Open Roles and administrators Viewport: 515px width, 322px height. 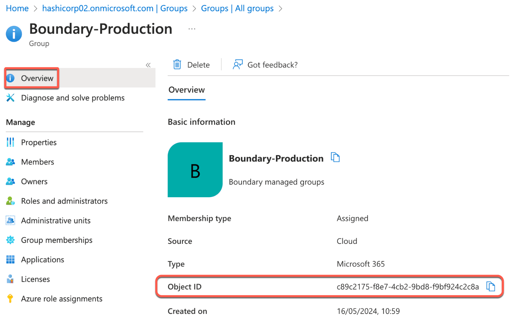coord(64,201)
